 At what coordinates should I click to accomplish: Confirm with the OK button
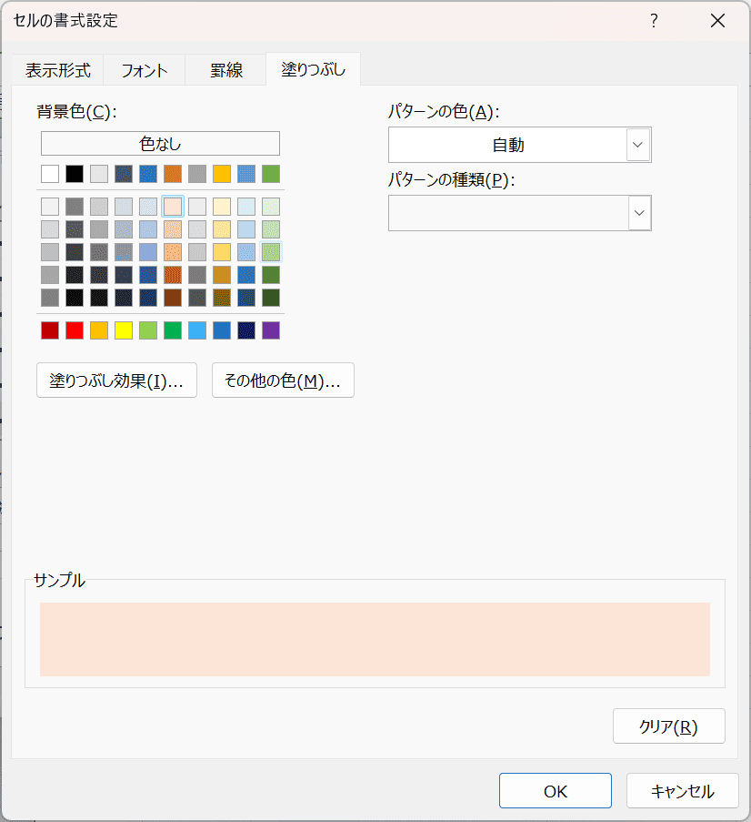555,791
